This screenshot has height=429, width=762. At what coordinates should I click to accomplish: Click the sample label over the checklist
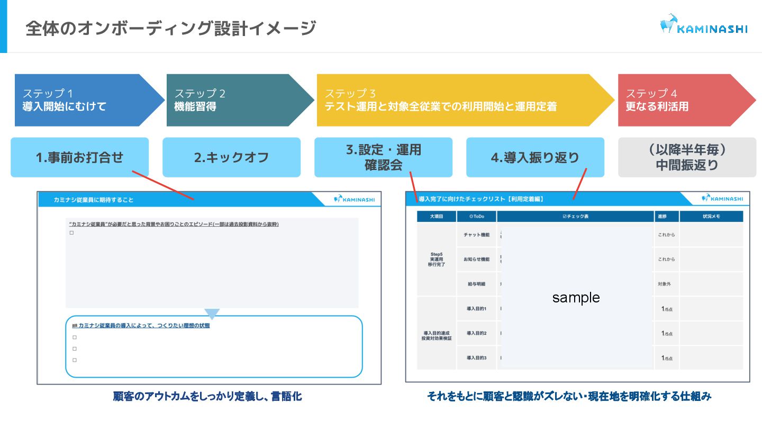pyautogui.click(x=576, y=298)
